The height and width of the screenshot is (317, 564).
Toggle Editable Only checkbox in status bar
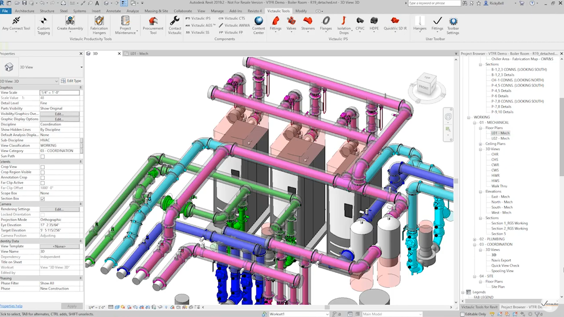[463, 314]
